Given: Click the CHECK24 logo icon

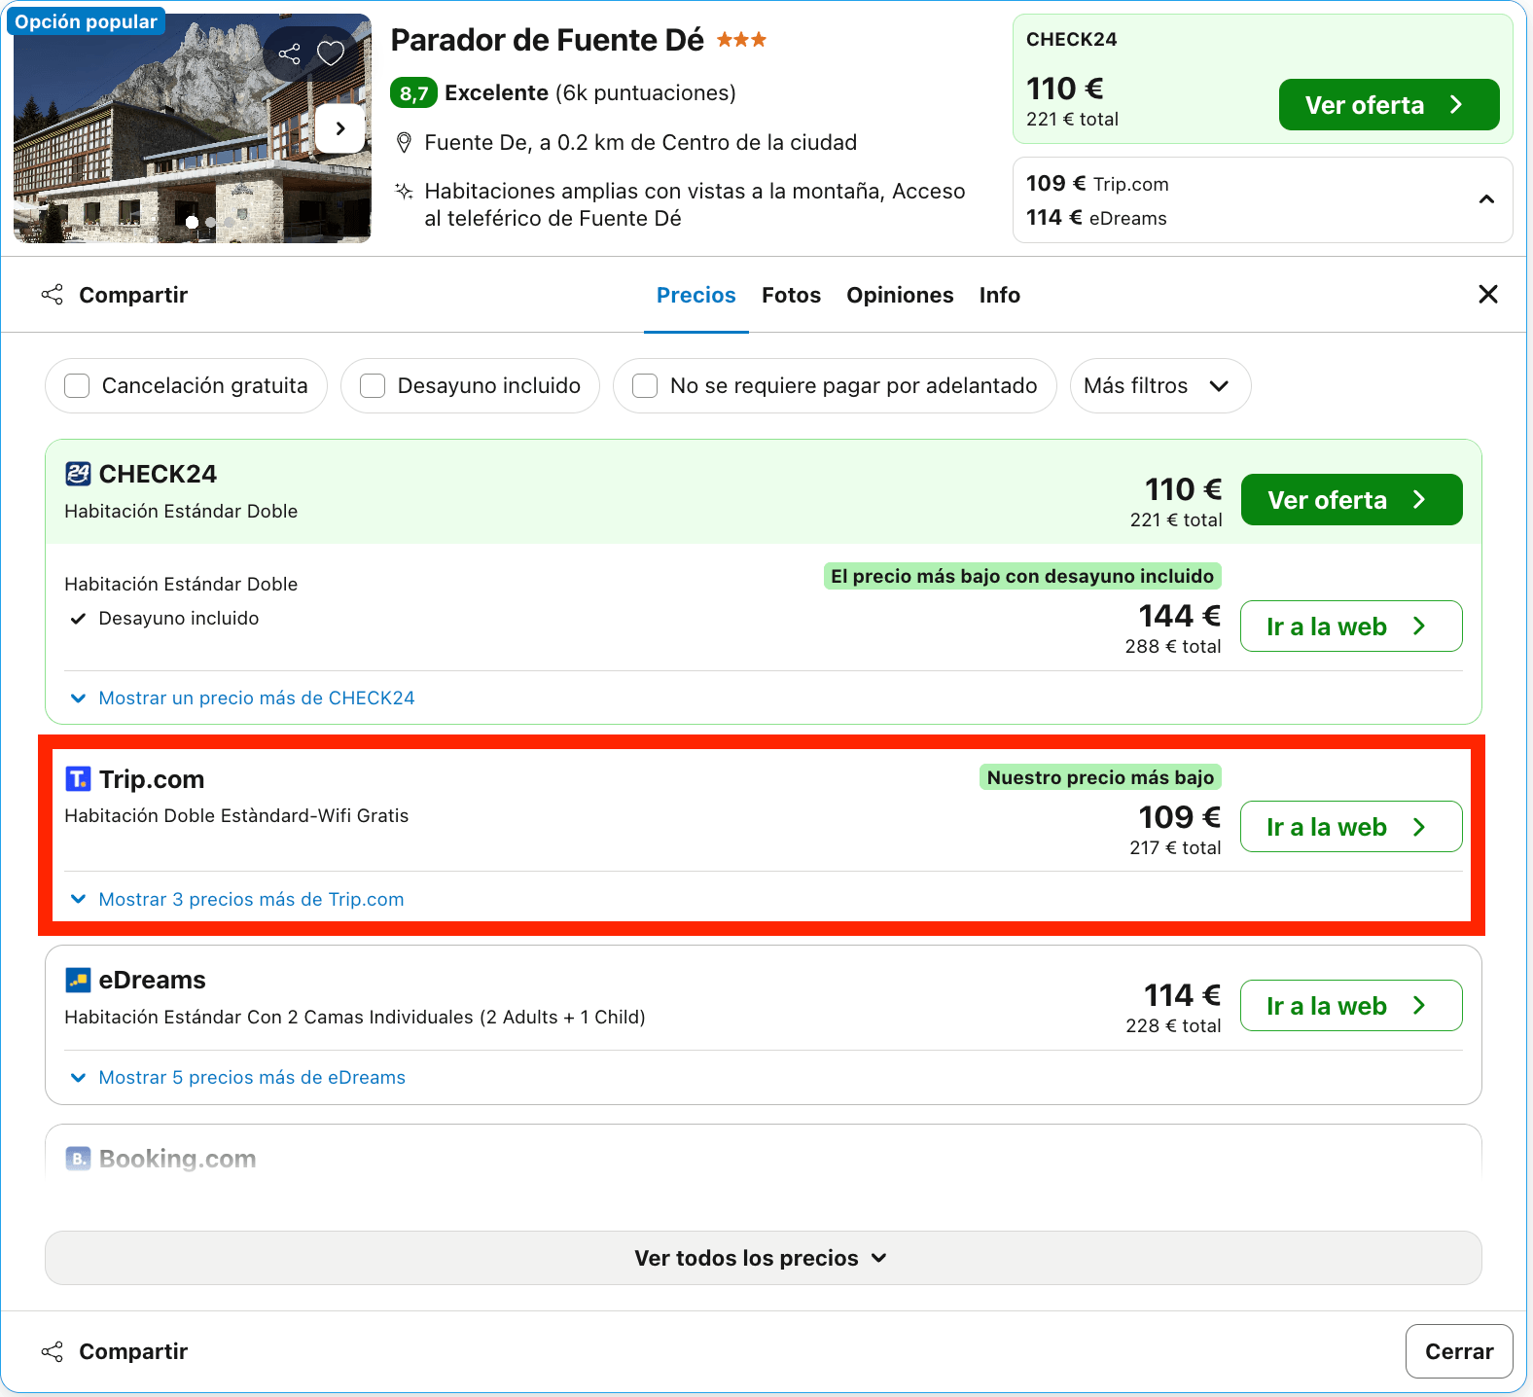Looking at the screenshot, I should coord(78,474).
